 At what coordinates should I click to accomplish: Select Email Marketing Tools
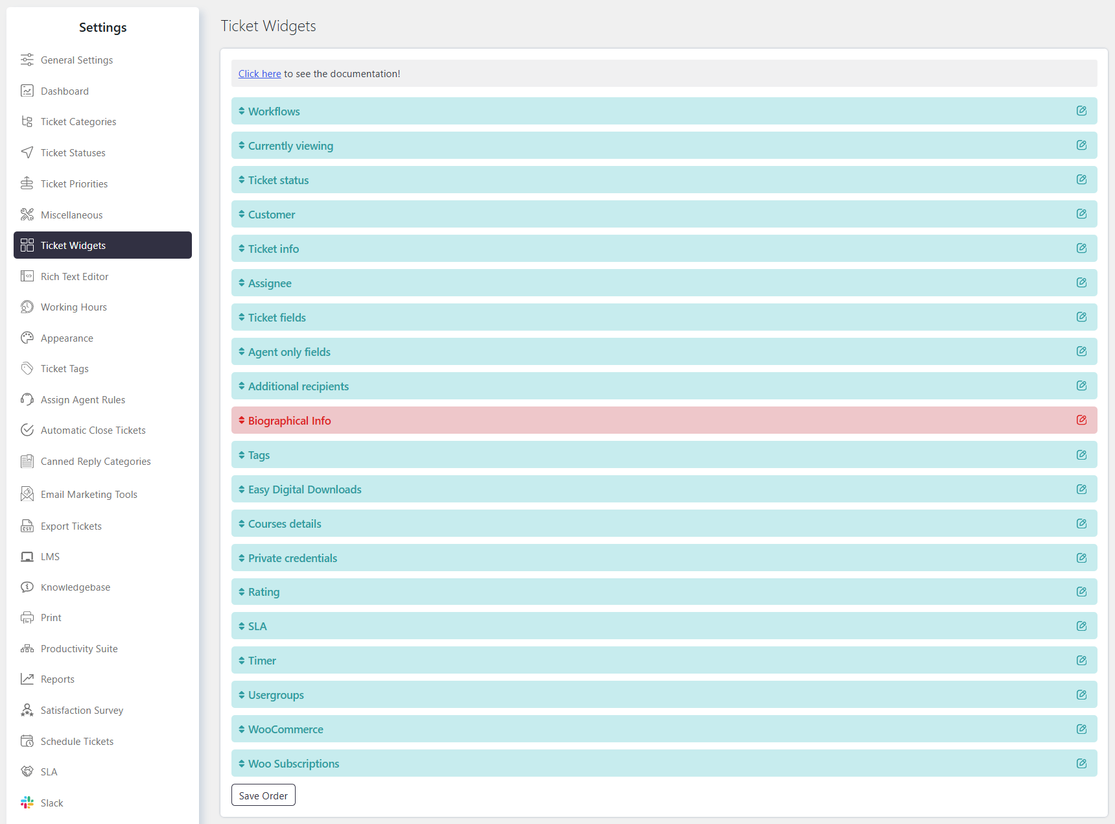click(102, 495)
